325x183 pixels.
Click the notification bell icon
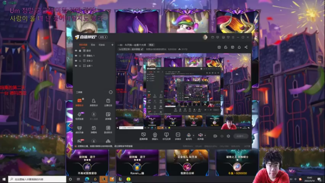[239, 47]
